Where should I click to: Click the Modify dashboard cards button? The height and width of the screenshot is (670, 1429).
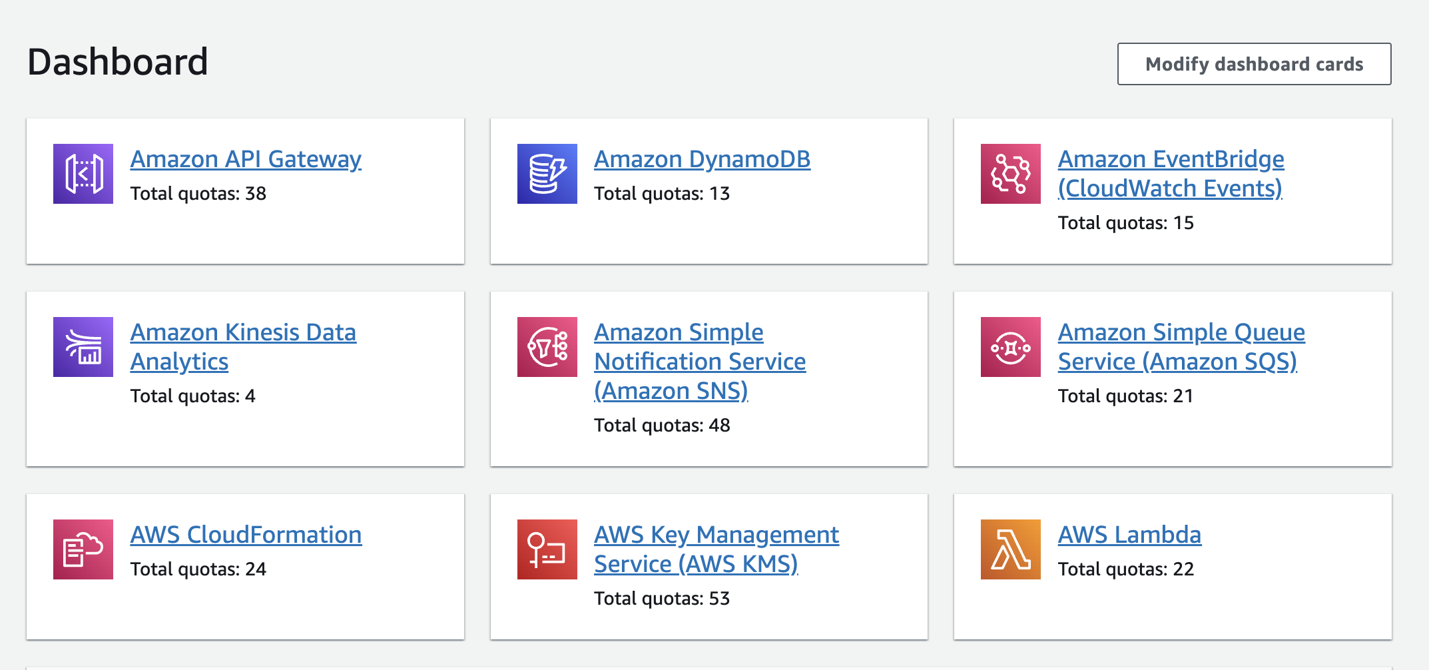click(x=1254, y=64)
